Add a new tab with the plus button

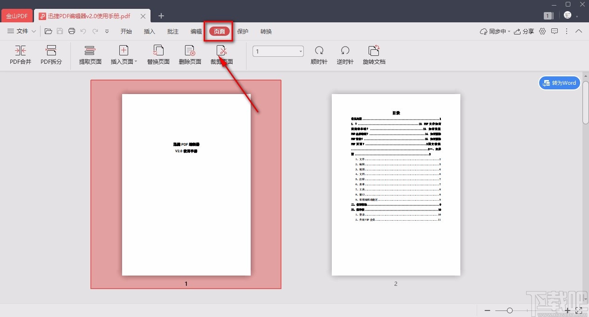coord(161,16)
